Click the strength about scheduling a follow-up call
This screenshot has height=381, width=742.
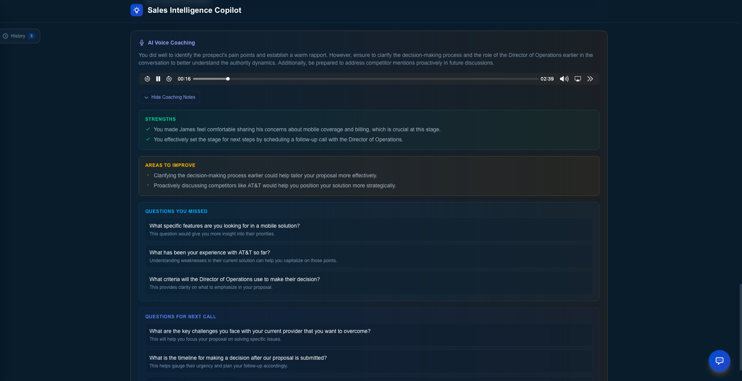coord(278,139)
